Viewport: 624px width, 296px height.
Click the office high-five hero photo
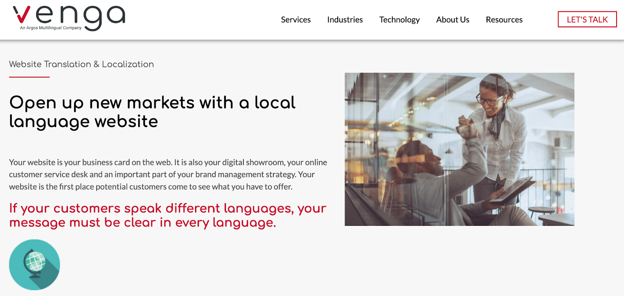459,149
